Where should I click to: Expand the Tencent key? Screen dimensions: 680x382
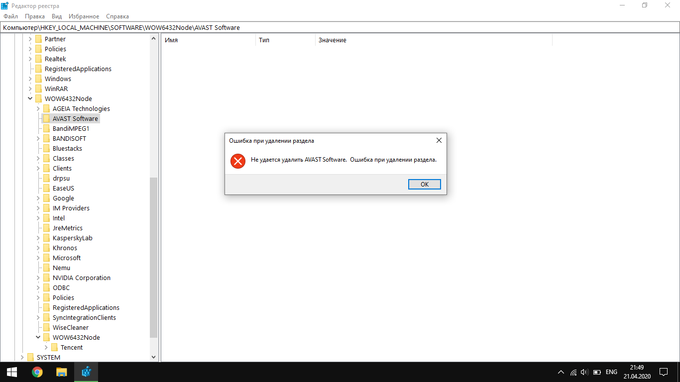click(46, 347)
